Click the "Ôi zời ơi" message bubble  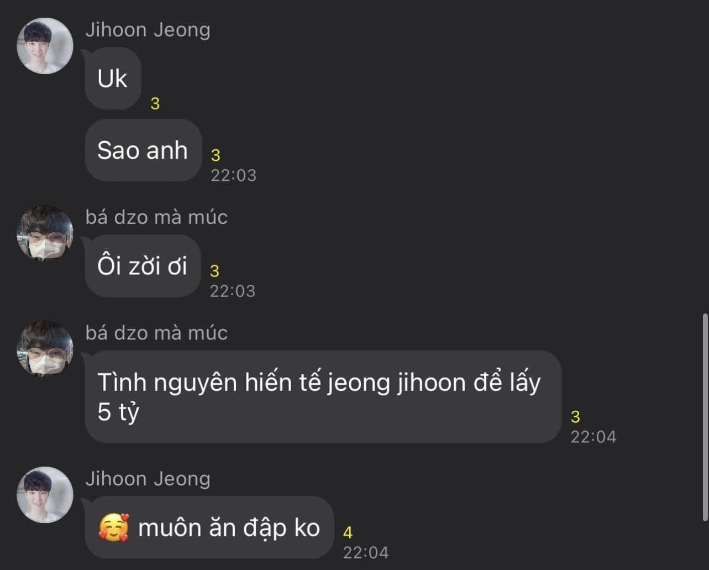coord(143,266)
